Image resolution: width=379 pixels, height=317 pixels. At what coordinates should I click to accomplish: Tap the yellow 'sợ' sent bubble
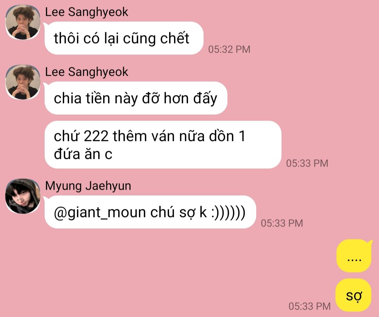tap(353, 295)
